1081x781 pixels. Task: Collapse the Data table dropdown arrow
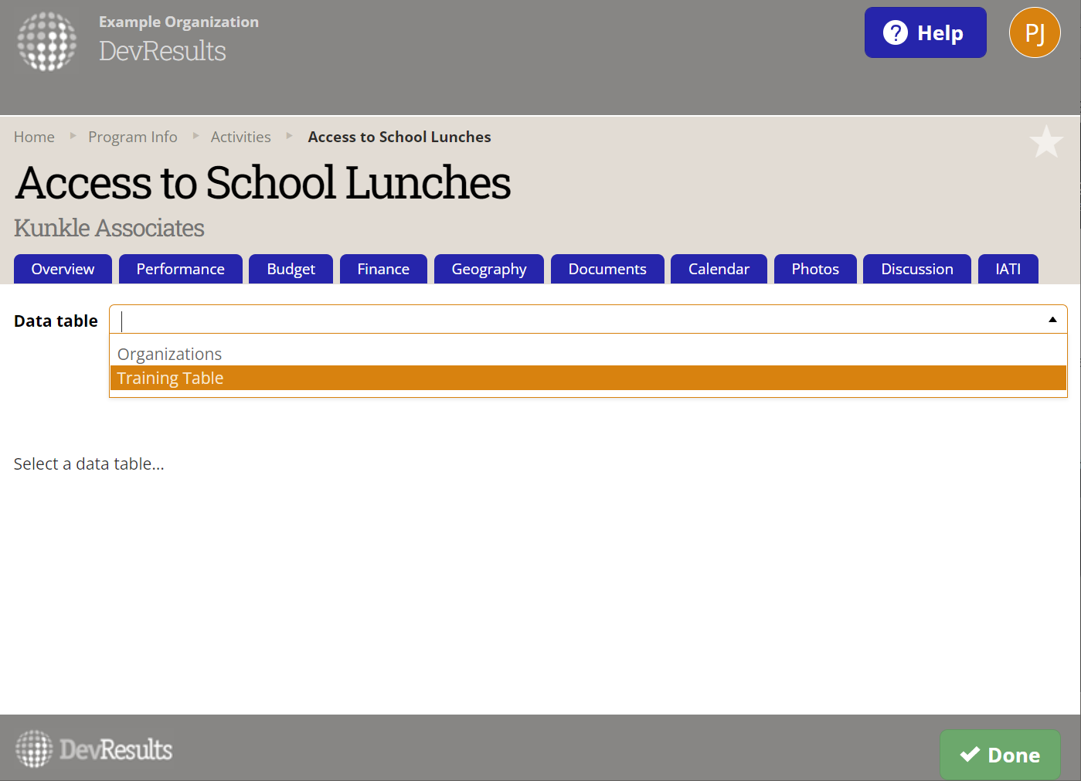[x=1052, y=320]
